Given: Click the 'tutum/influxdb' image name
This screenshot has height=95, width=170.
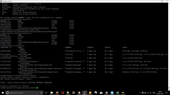Looking at the screenshot, I should coord(24,55).
